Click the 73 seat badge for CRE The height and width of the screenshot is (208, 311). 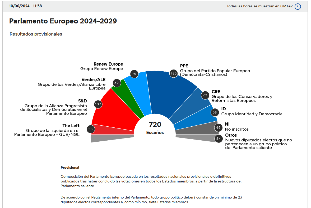point(205,95)
